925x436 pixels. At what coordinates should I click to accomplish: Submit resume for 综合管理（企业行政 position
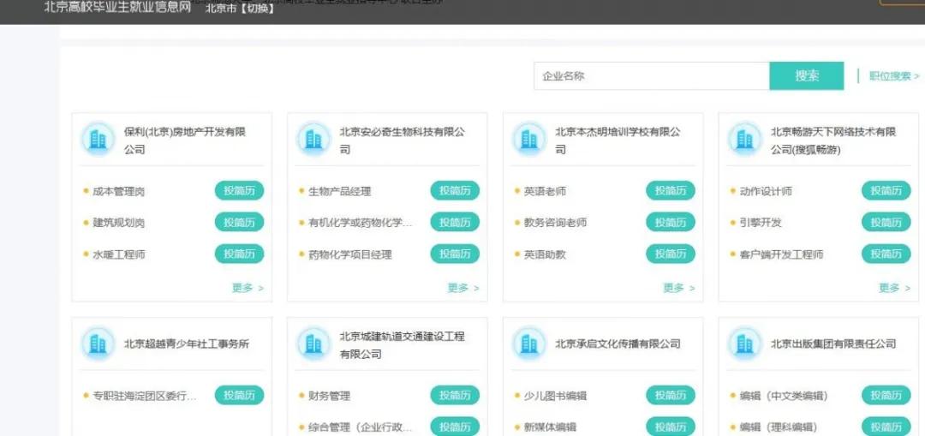455,427
